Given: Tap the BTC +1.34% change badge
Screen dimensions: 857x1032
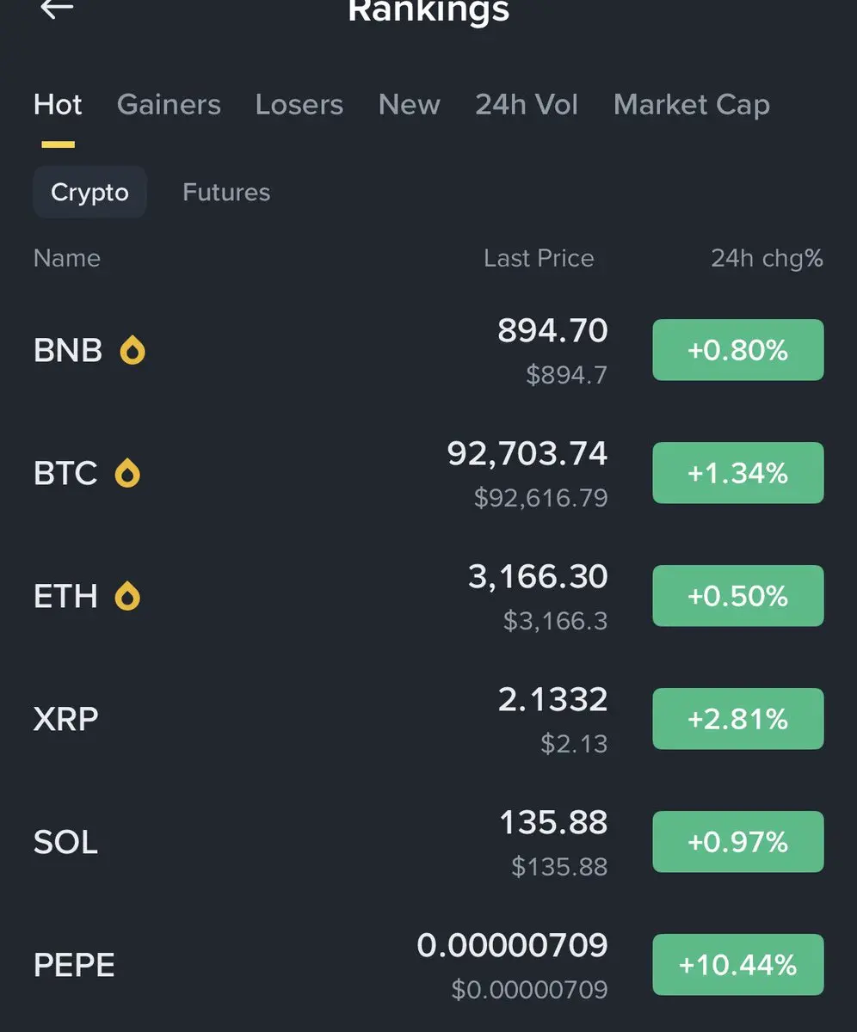Looking at the screenshot, I should coord(737,473).
